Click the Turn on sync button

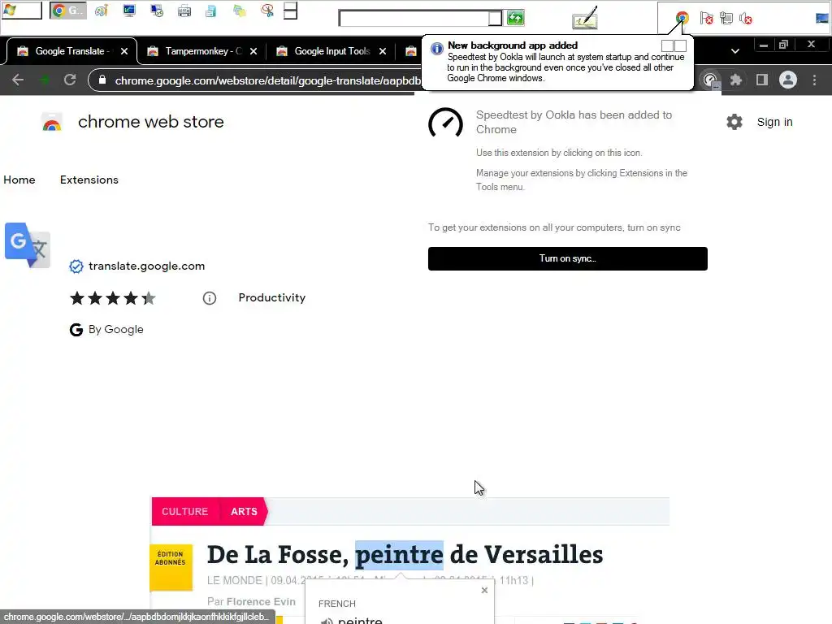(x=568, y=258)
